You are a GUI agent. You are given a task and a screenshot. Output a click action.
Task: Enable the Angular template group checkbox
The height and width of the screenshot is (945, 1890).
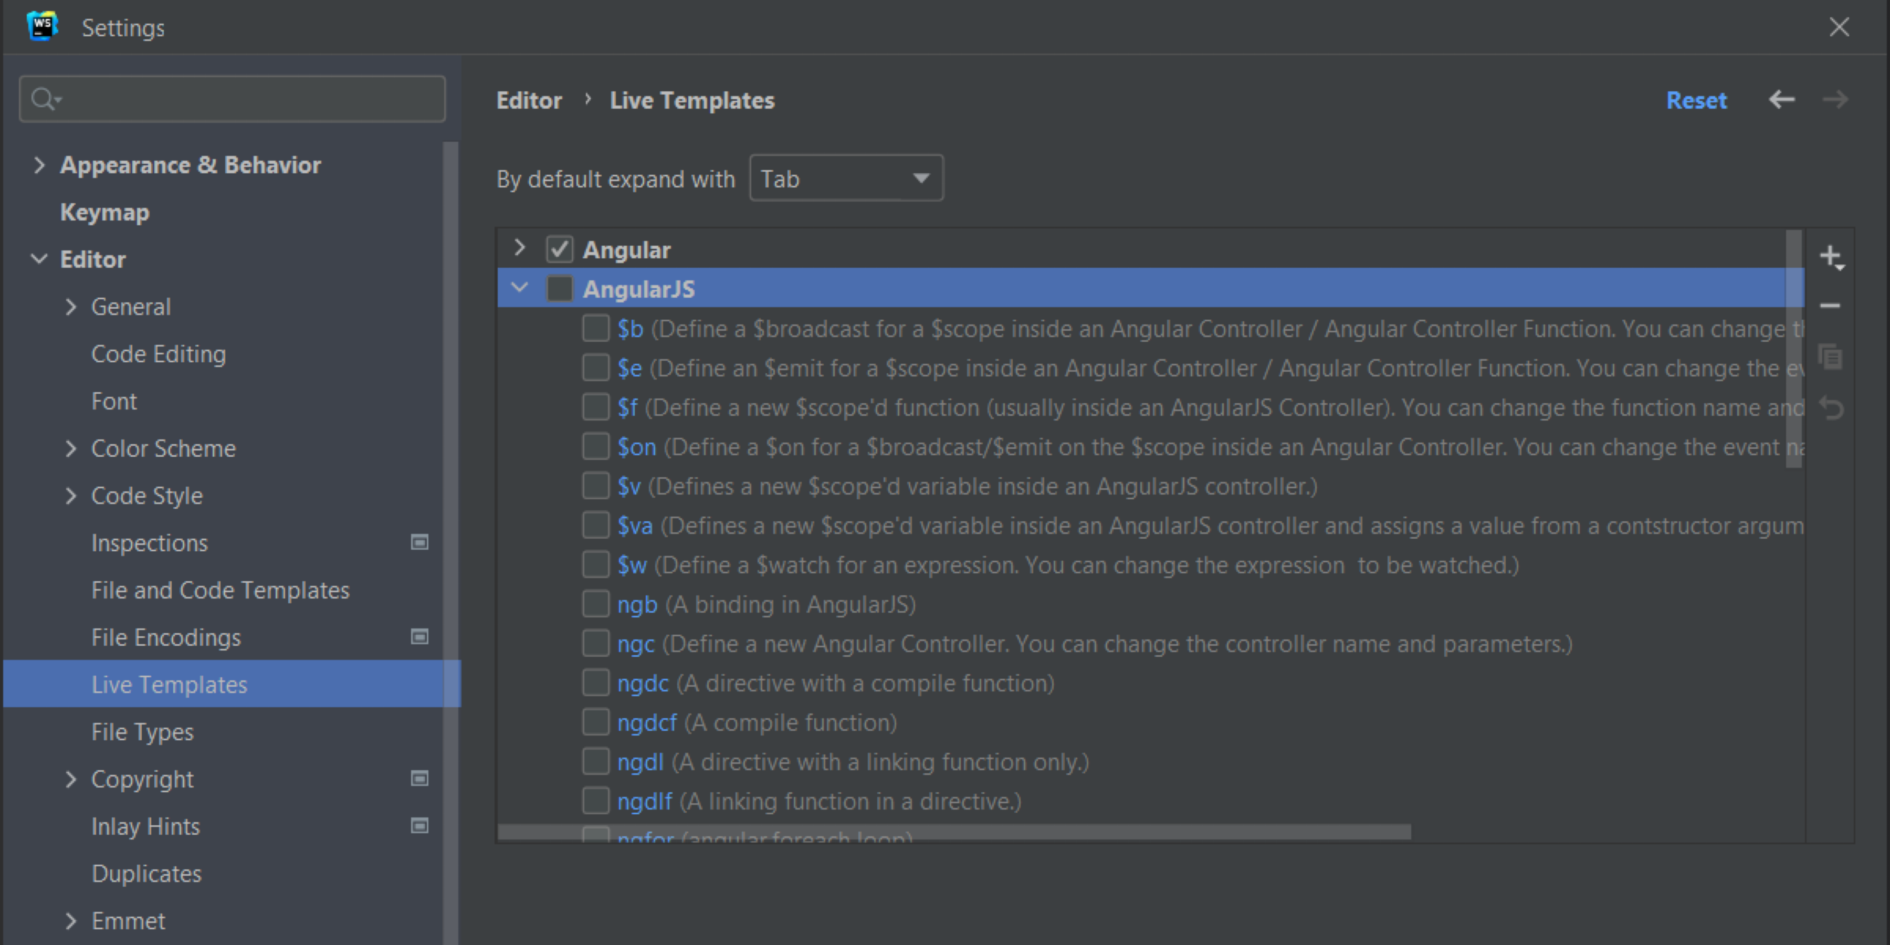558,249
